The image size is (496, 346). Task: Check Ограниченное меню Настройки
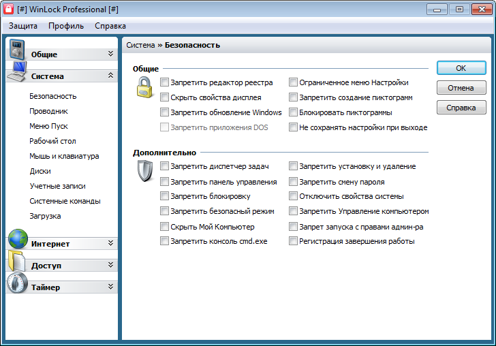click(293, 82)
